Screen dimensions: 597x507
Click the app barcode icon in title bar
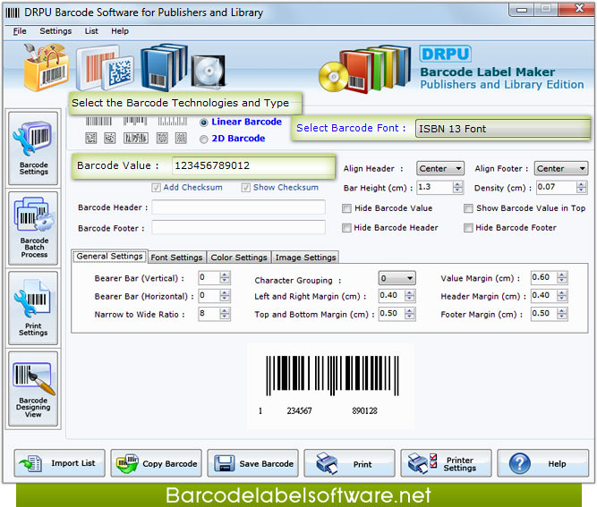tap(13, 13)
